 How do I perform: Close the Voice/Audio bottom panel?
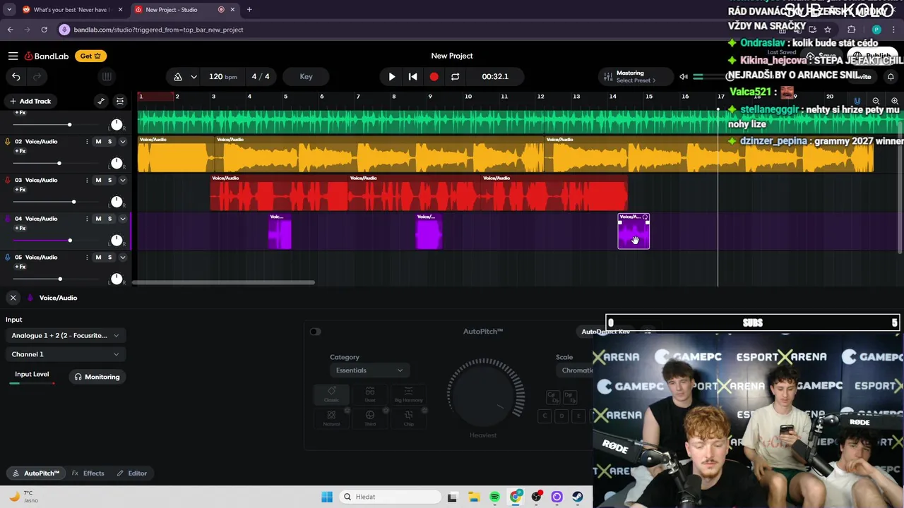pos(13,298)
